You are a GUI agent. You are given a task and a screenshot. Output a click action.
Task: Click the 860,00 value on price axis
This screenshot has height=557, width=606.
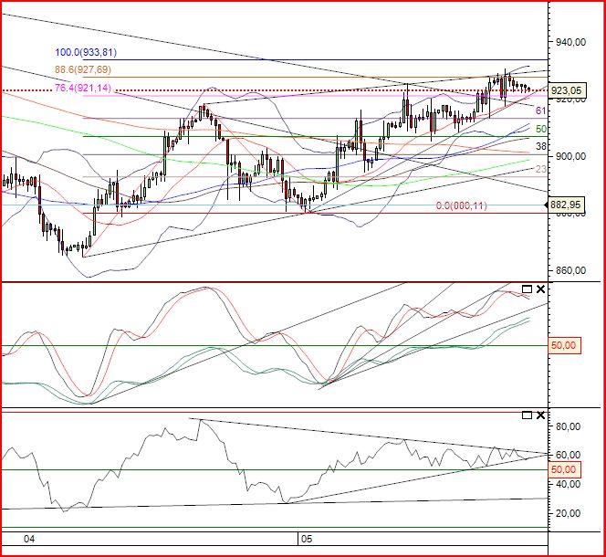[x=569, y=271]
